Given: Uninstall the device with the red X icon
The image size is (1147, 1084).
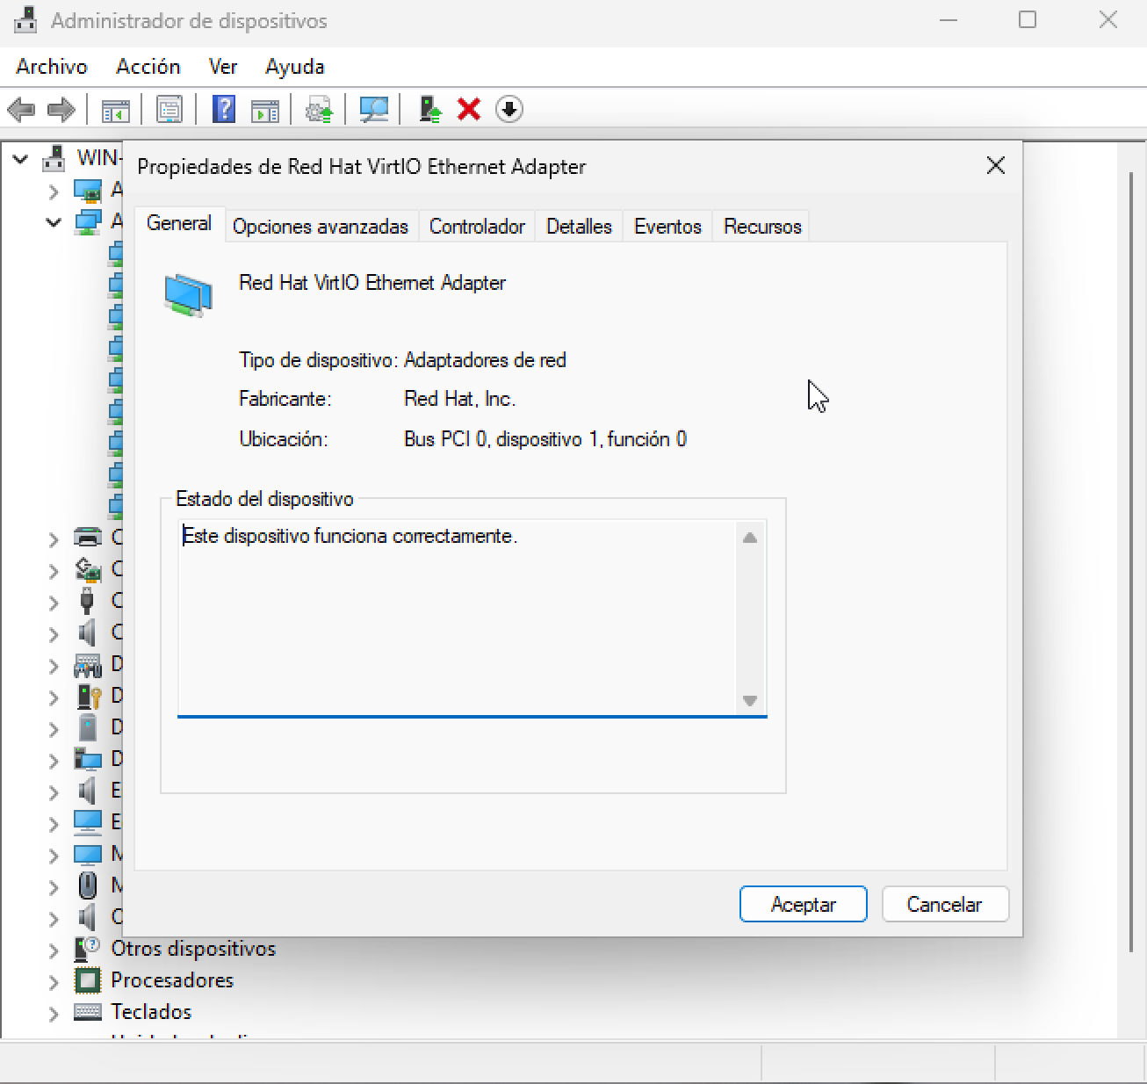Looking at the screenshot, I should [469, 110].
